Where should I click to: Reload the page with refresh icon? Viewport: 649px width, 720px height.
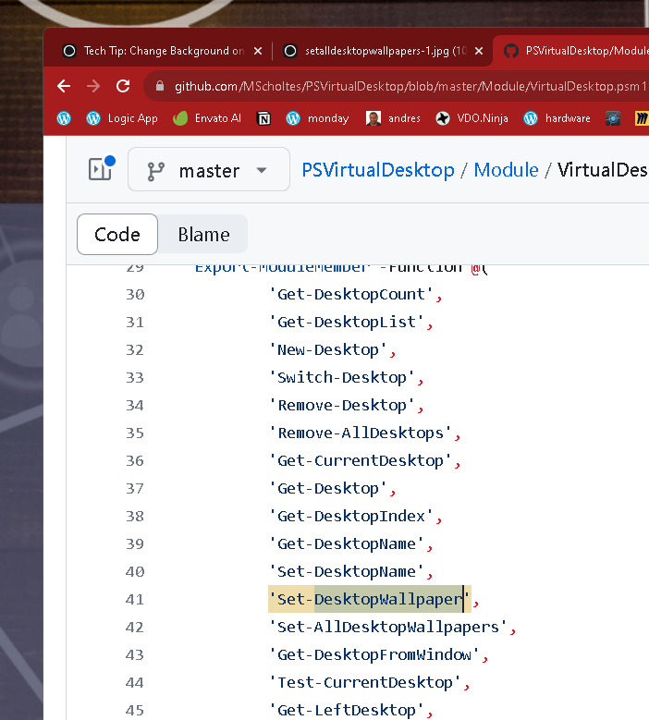[123, 86]
